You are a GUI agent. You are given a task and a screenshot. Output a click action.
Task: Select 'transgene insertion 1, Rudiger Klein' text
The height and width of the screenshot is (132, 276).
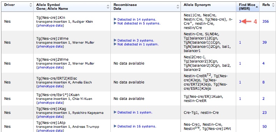(64, 22)
